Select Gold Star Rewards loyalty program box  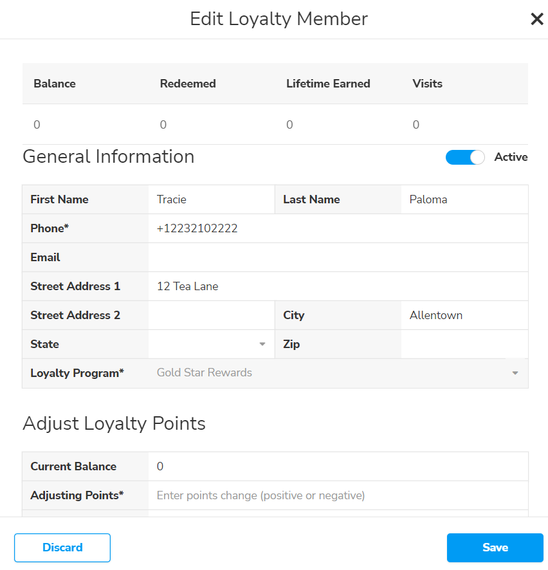(x=328, y=373)
